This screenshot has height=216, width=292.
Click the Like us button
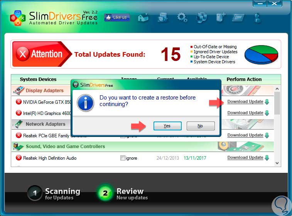(117, 17)
